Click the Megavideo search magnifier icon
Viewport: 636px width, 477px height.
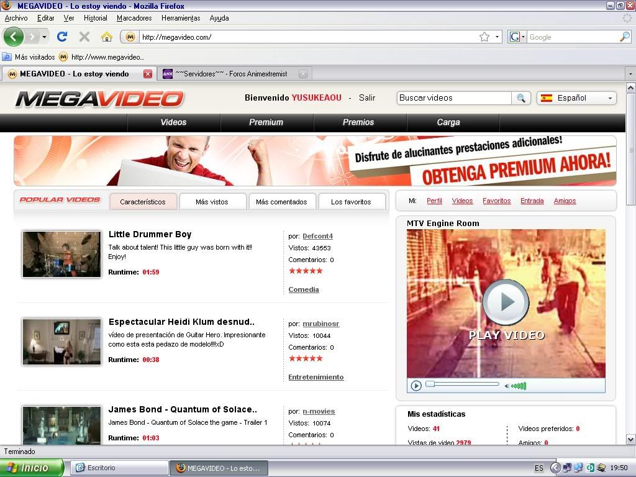(521, 98)
